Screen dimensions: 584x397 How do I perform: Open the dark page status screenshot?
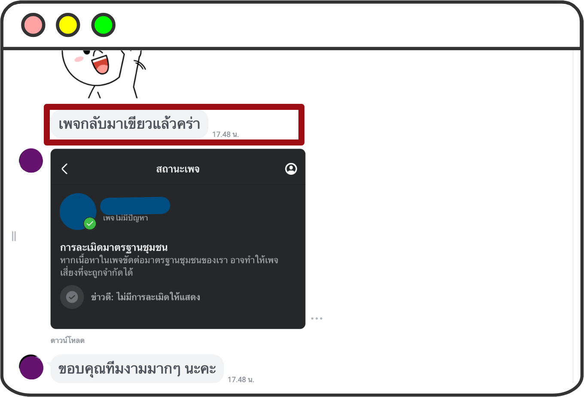[178, 239]
